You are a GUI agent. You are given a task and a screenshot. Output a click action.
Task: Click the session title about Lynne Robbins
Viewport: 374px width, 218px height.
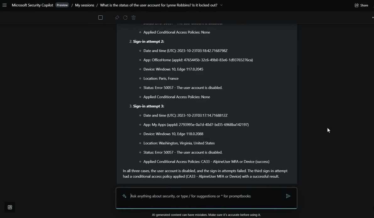pos(158,5)
